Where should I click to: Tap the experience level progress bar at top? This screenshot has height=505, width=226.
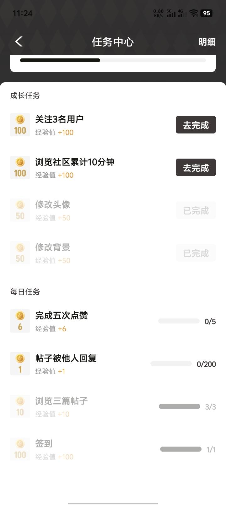pos(113,60)
